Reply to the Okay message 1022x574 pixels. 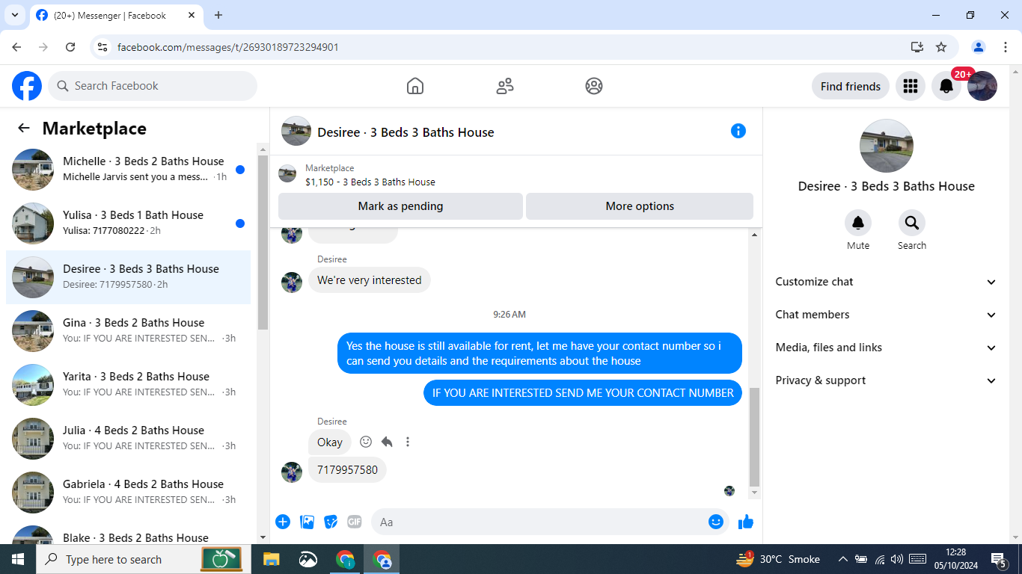point(387,442)
